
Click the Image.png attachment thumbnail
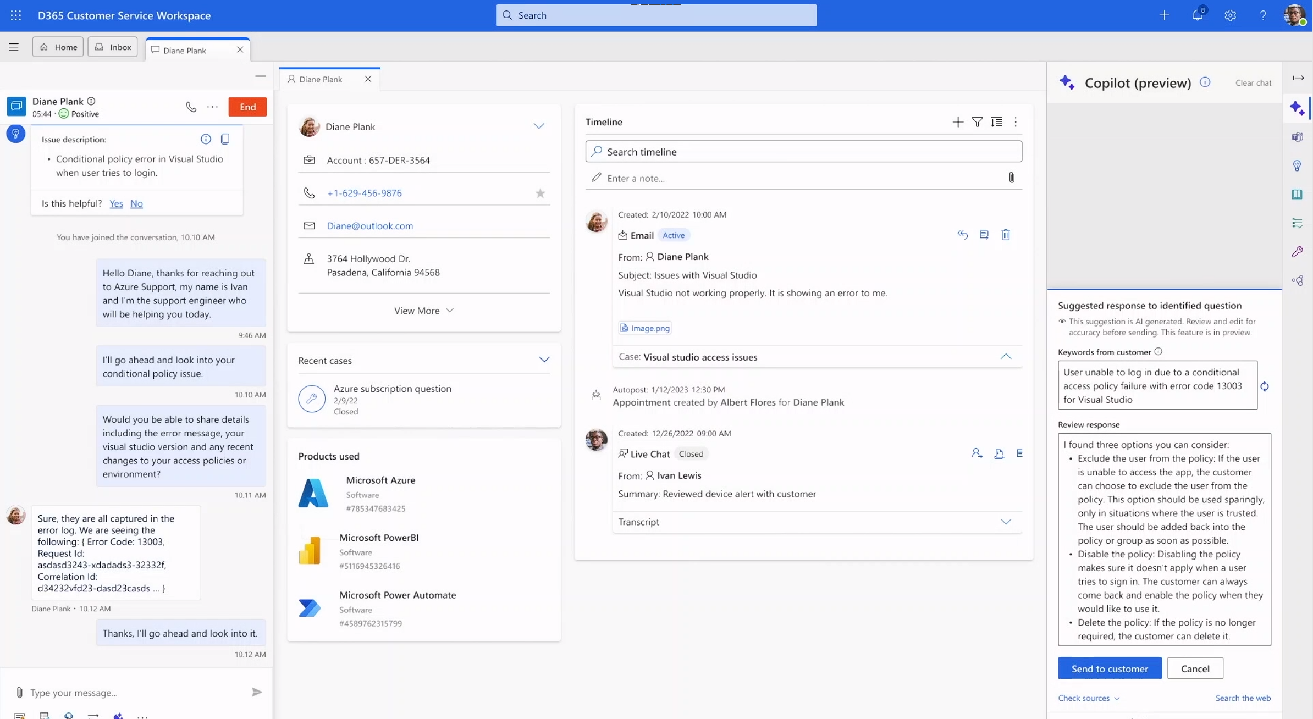[x=644, y=328]
